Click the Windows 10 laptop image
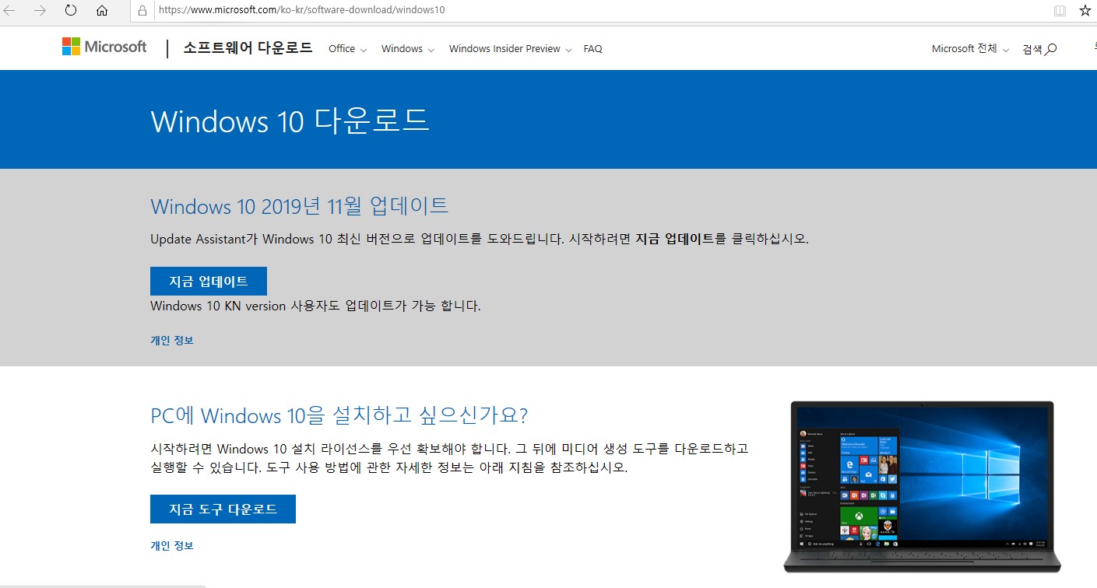The height and width of the screenshot is (588, 1097). 922,486
